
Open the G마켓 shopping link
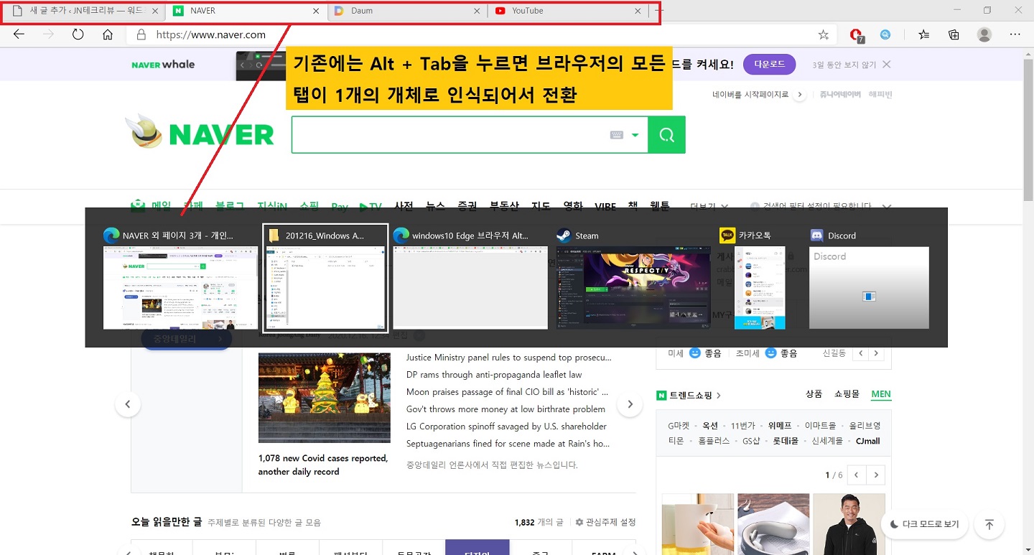coord(679,426)
